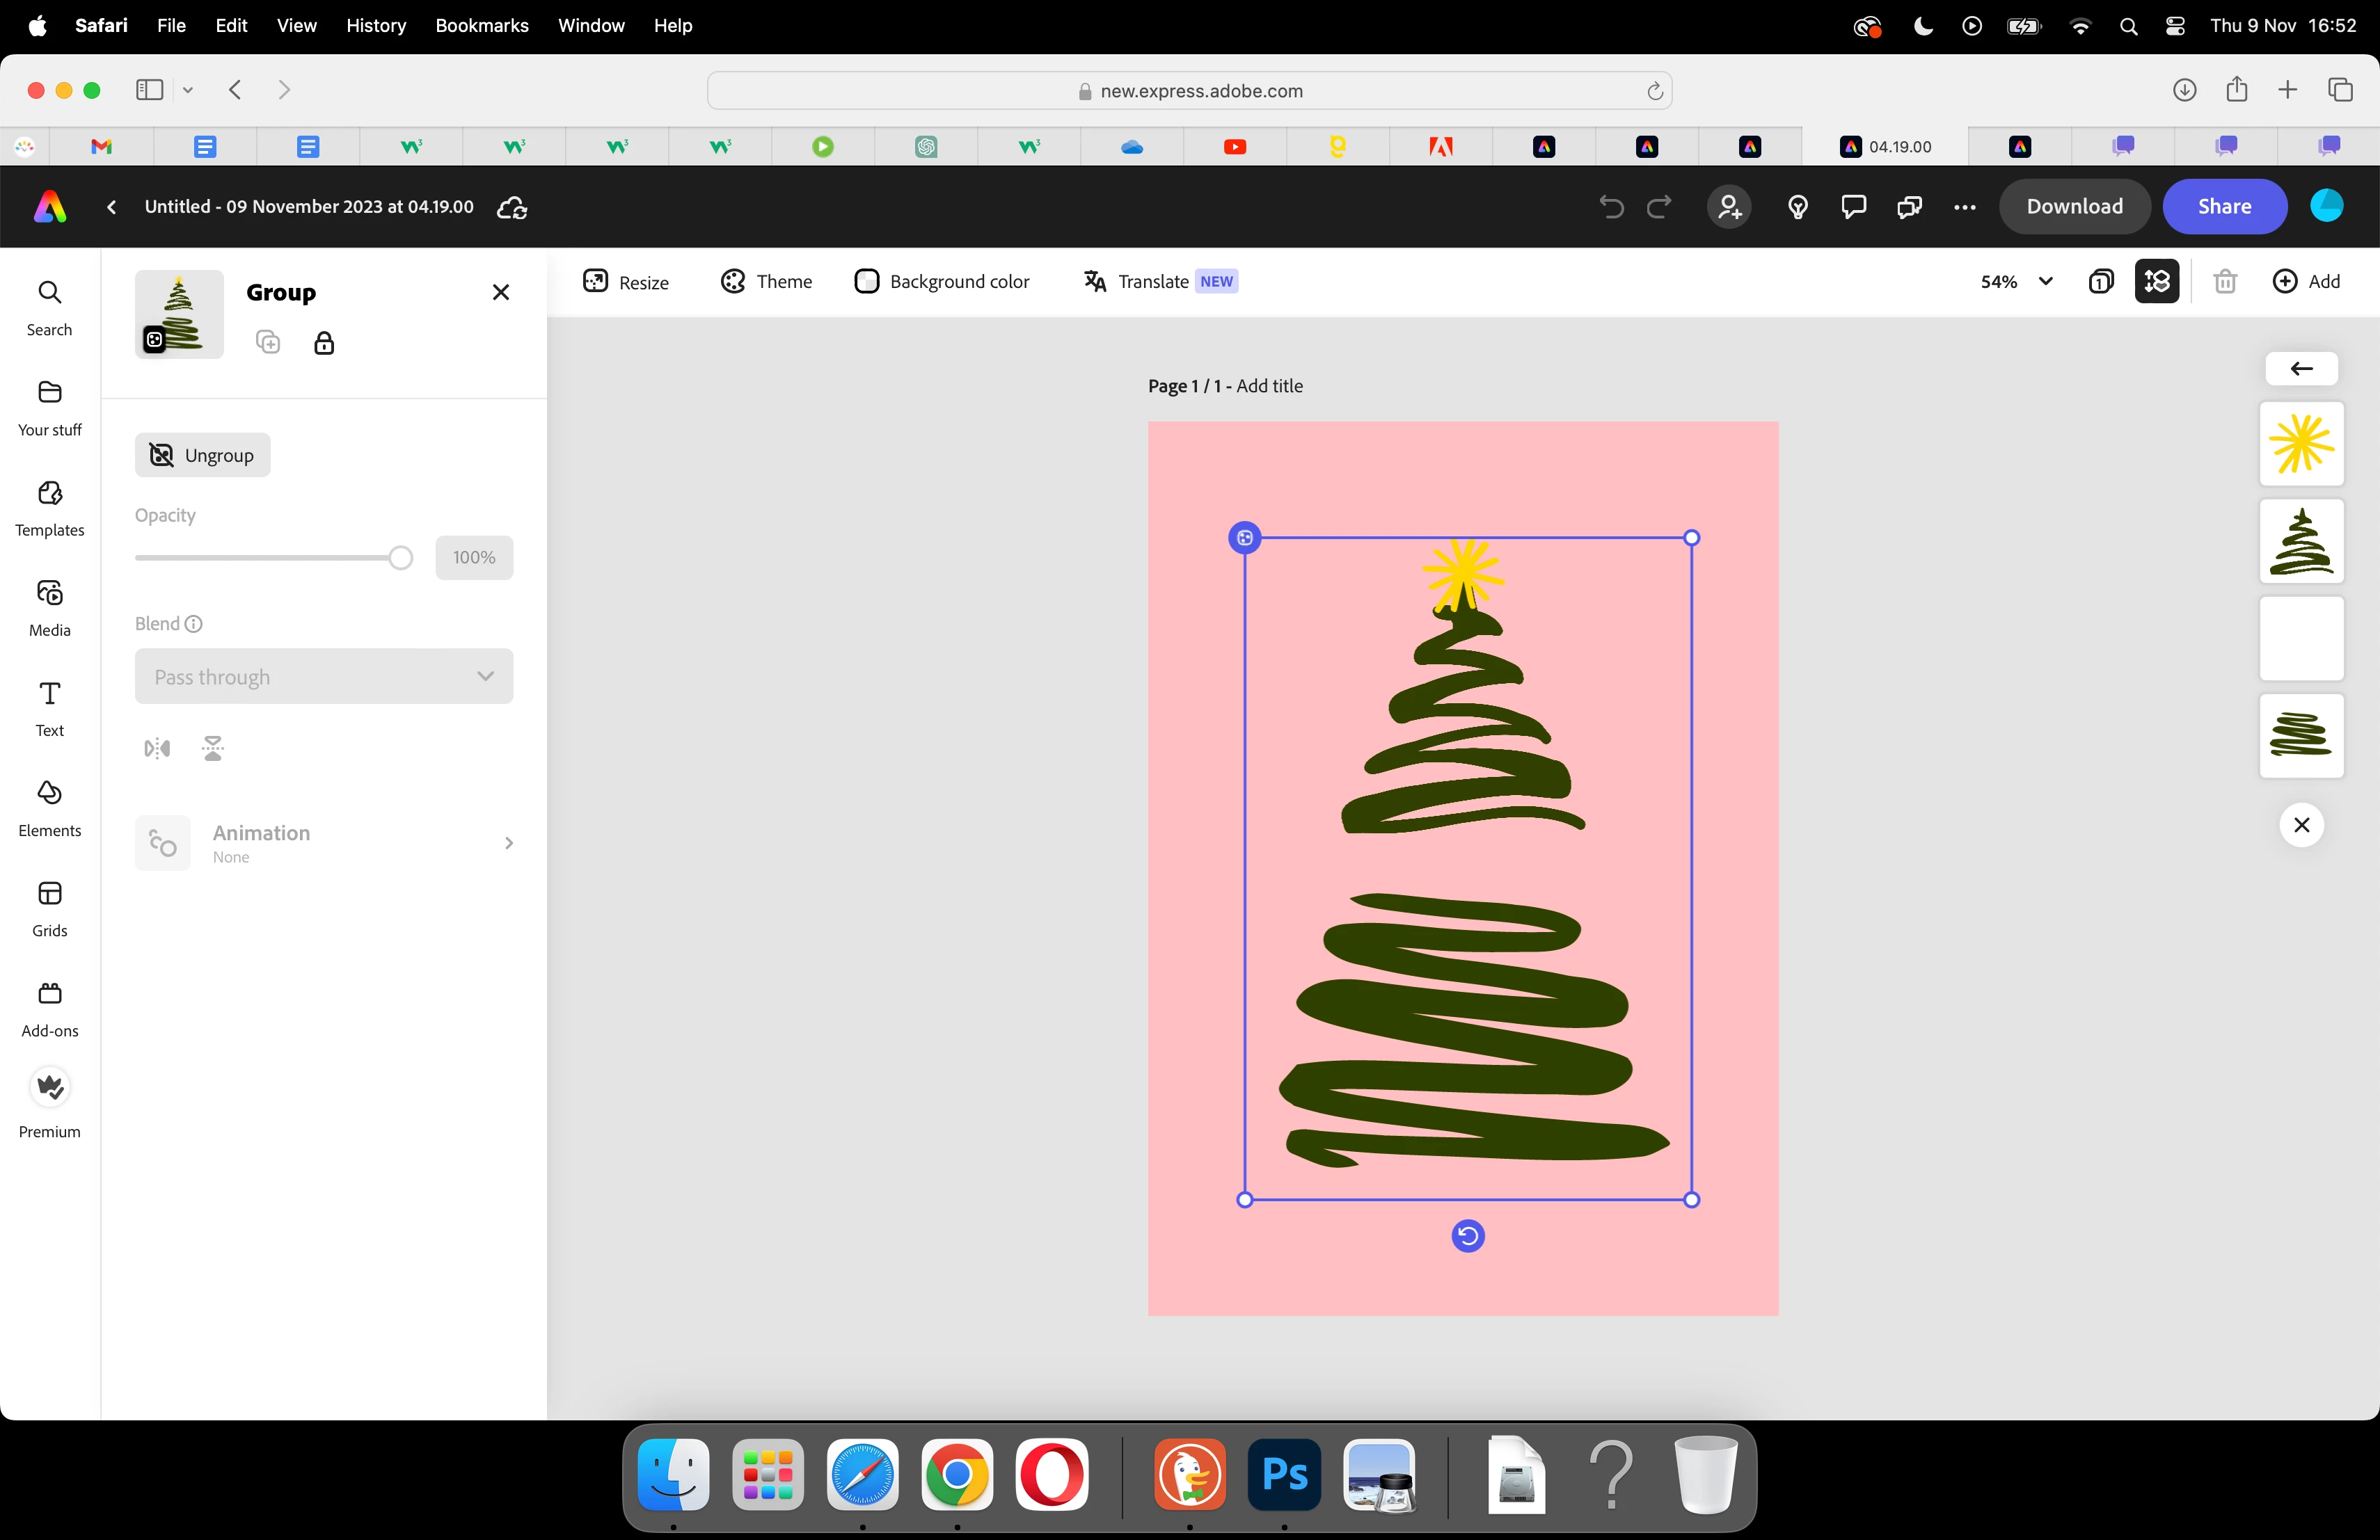Click the flip vertical icon

coord(213,748)
